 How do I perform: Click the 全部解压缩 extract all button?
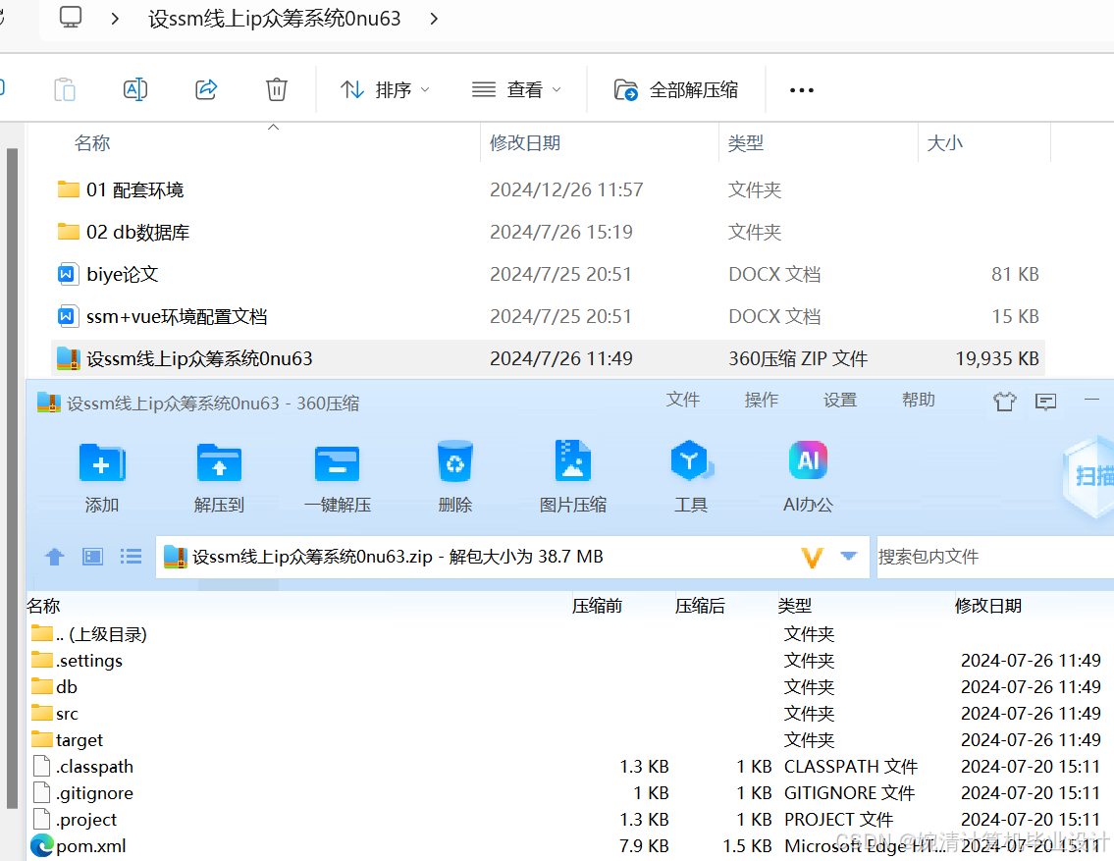click(675, 90)
